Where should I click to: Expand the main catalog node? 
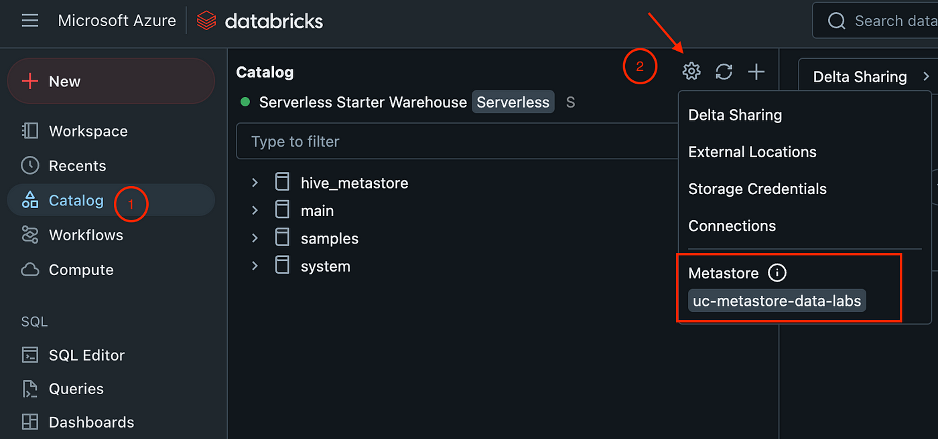pos(255,210)
